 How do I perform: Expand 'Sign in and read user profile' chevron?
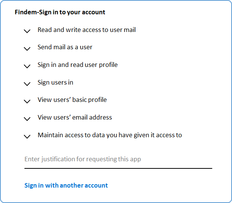pyautogui.click(x=27, y=66)
